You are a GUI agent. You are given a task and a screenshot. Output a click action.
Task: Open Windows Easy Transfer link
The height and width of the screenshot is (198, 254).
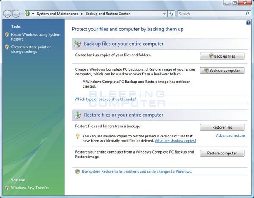[30, 188]
